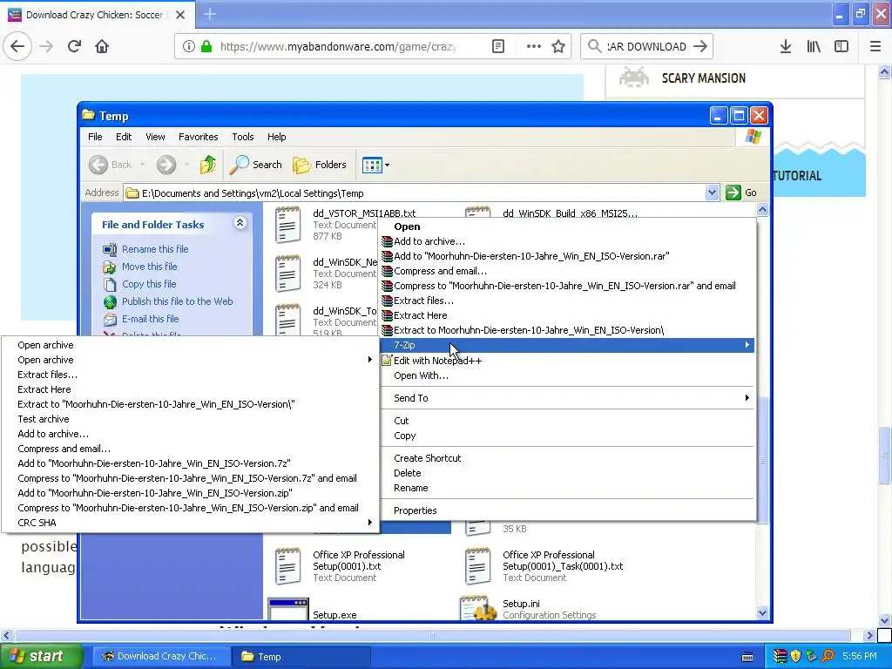Collapse File and Folder Tasks panel
Viewport: 892px width, 669px height.
240,223
